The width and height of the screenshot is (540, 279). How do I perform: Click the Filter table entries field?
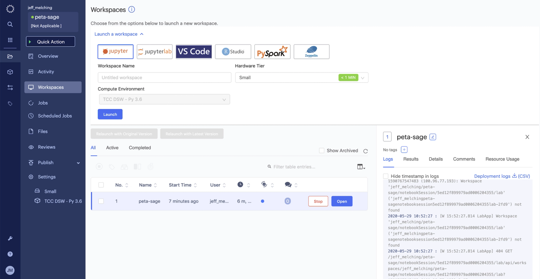pyautogui.click(x=294, y=167)
